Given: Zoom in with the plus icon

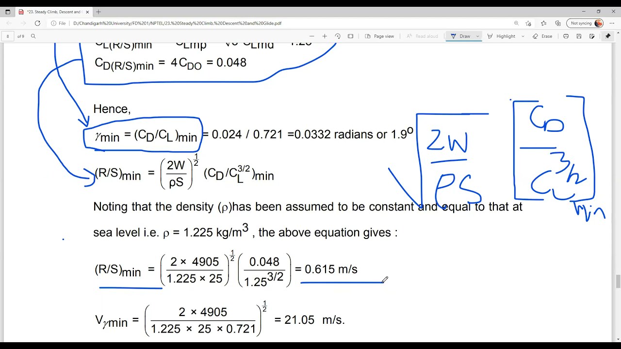Looking at the screenshot, I should 325,36.
